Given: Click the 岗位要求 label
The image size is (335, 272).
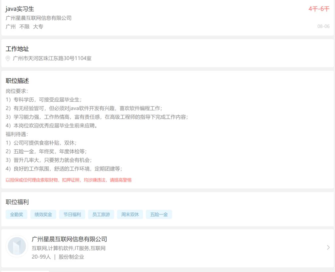Looking at the screenshot, I should [x=17, y=91].
